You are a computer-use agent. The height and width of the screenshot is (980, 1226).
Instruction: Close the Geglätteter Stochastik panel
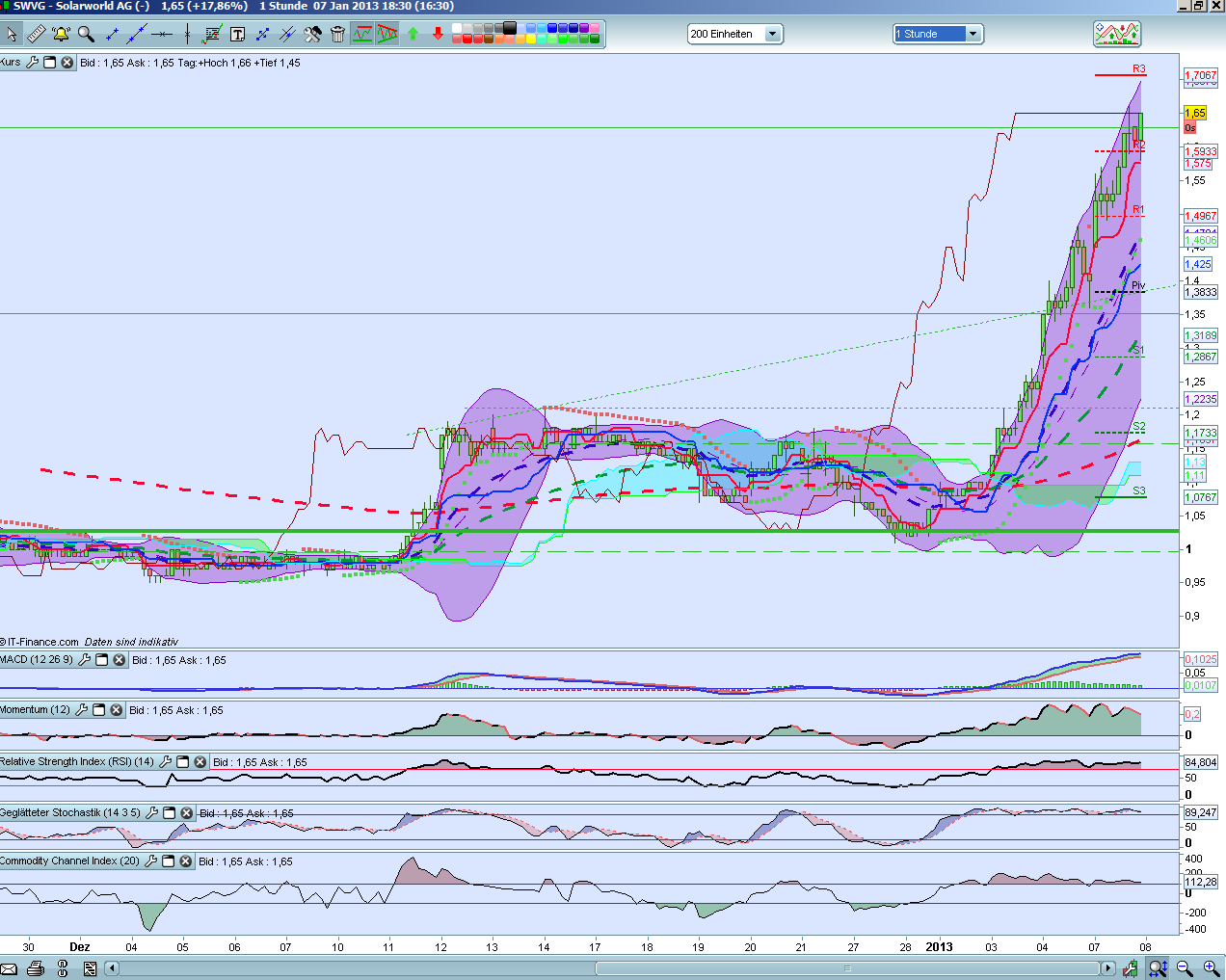click(x=186, y=812)
